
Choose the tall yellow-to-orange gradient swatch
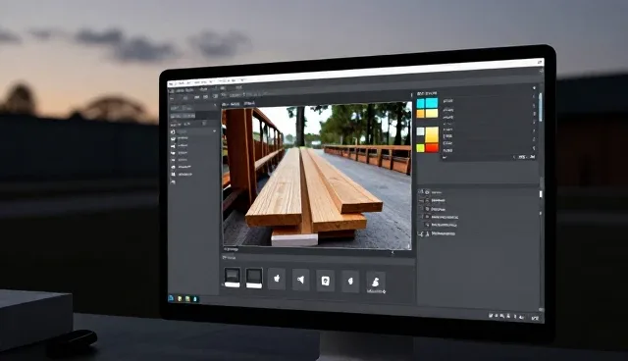pyautogui.click(x=432, y=134)
